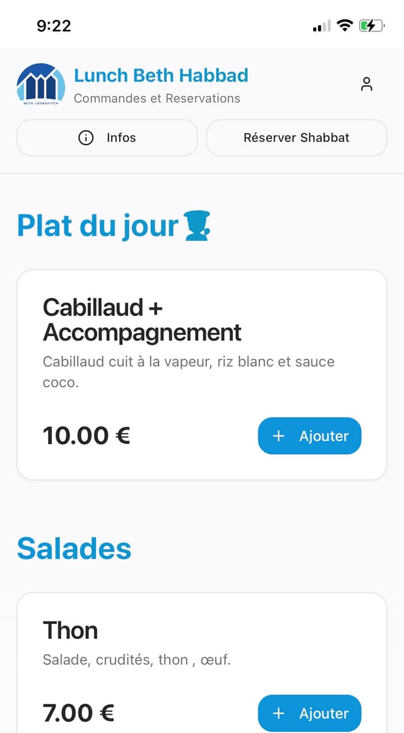
Task: Tap the Beth Loubavitch logo
Action: pyautogui.click(x=40, y=85)
